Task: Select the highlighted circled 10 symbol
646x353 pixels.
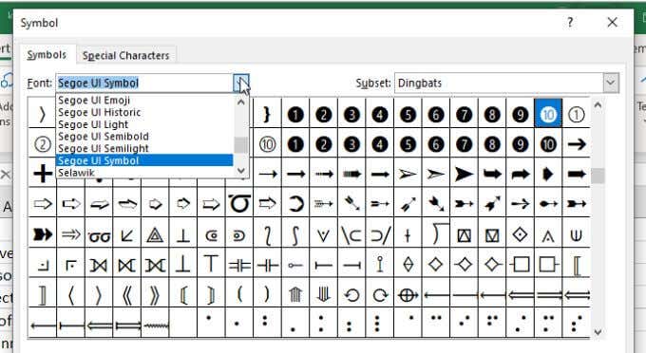Action: 548,115
